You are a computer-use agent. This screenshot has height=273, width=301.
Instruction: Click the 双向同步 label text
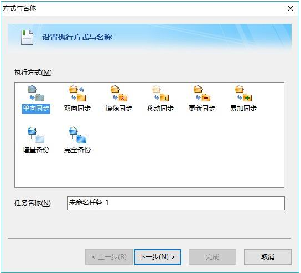coord(77,109)
